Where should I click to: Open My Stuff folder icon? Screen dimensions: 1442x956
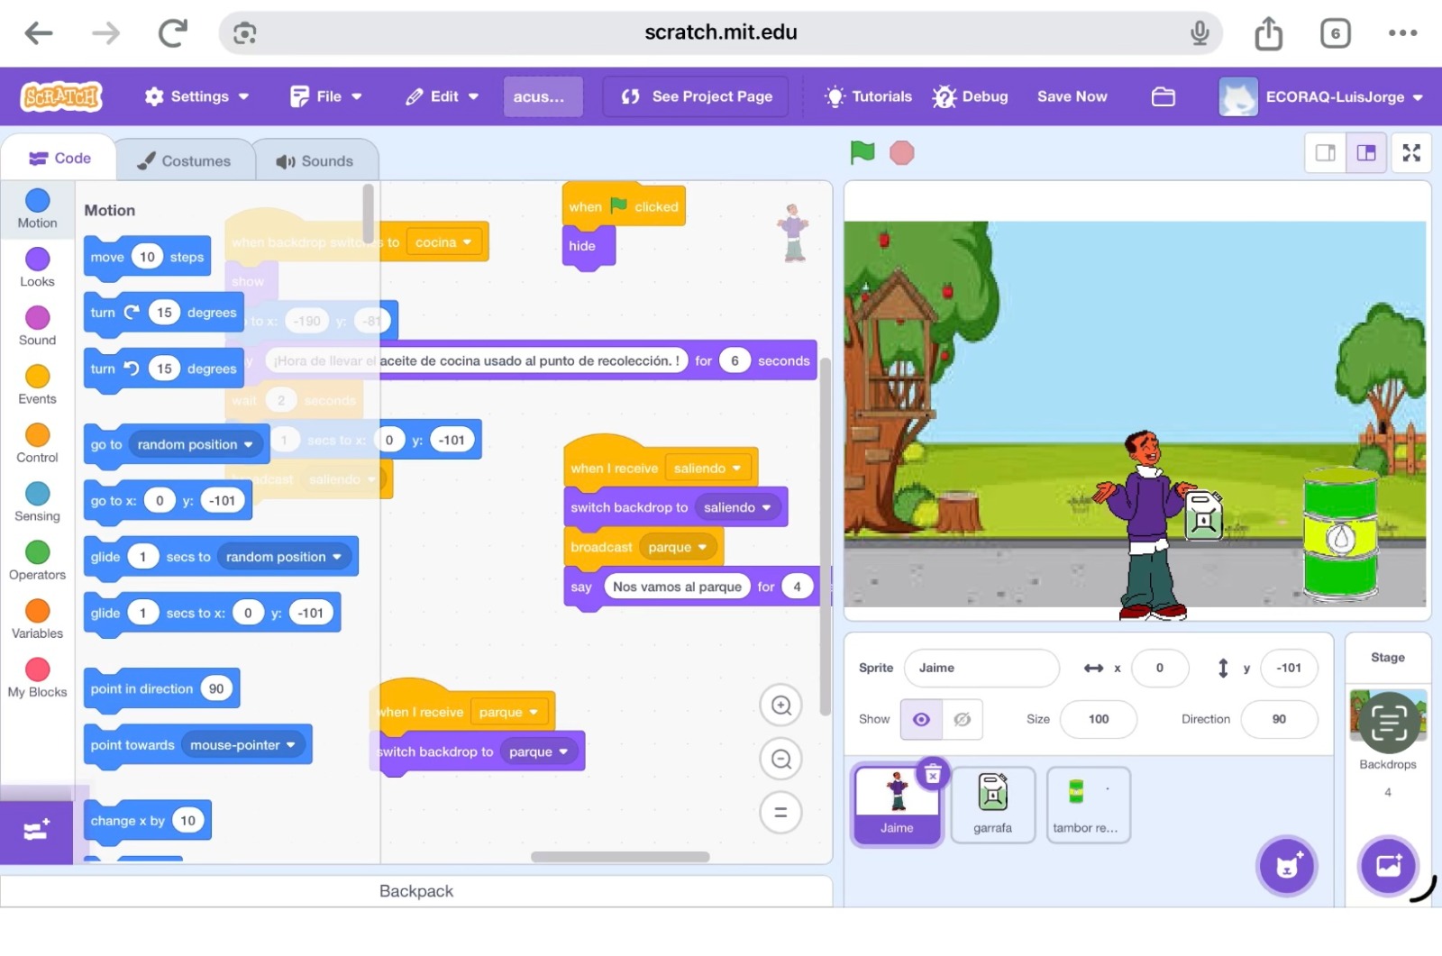coord(1163,96)
